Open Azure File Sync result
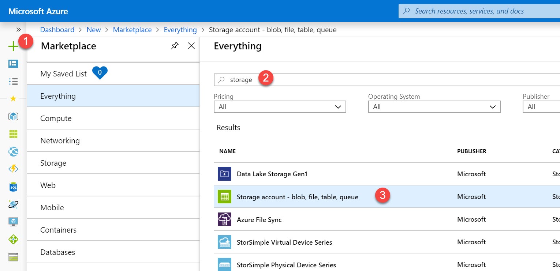Image resolution: width=560 pixels, height=271 pixels. 259,219
